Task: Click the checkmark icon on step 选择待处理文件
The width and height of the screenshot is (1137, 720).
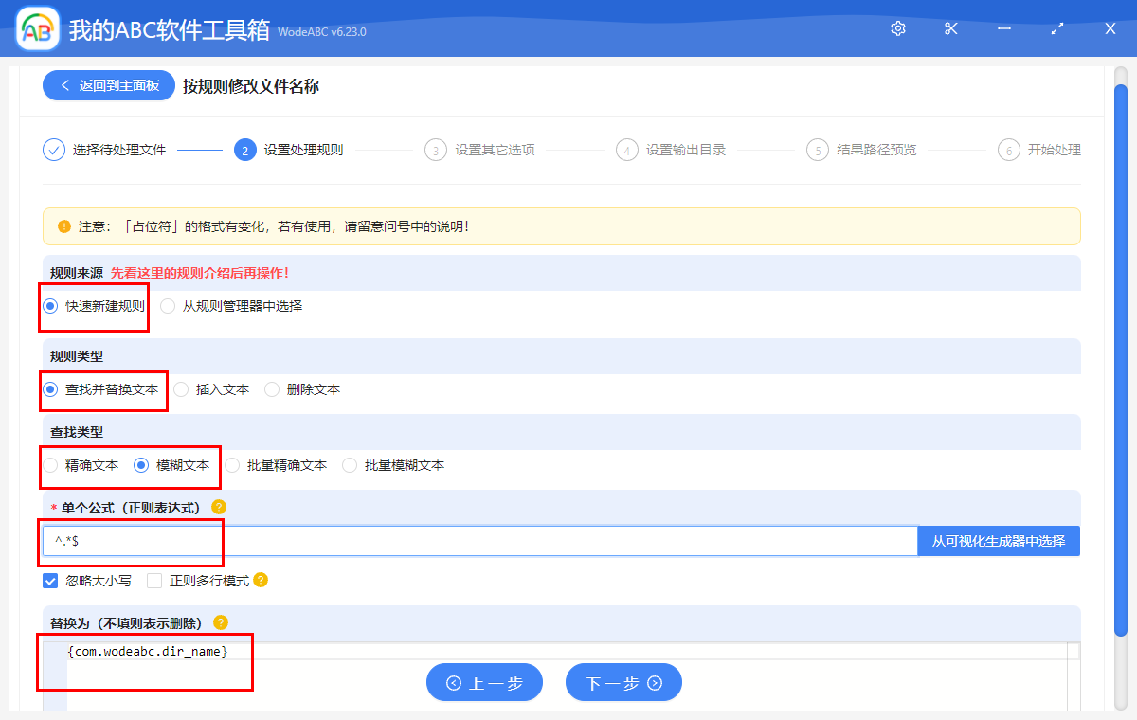Action: tap(53, 150)
